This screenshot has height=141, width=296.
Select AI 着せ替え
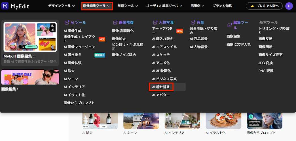(161, 87)
